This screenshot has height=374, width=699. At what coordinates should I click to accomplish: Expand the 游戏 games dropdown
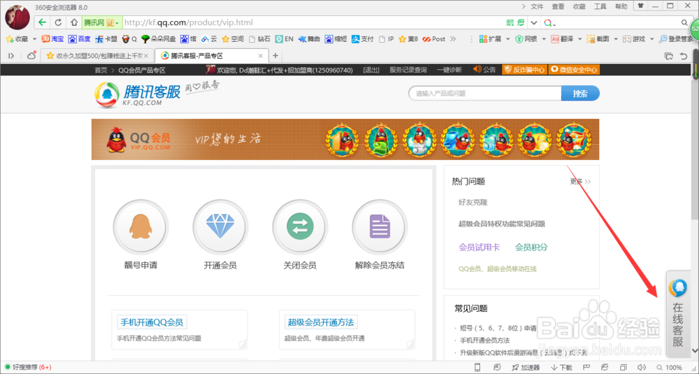[x=651, y=39]
